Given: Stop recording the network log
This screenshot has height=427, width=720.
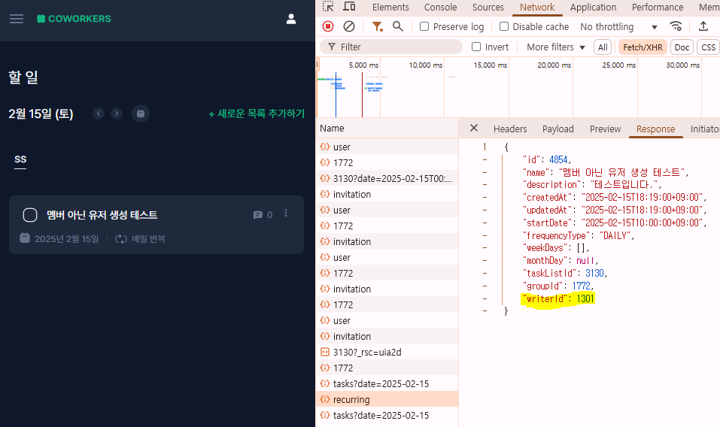Looking at the screenshot, I should [328, 26].
